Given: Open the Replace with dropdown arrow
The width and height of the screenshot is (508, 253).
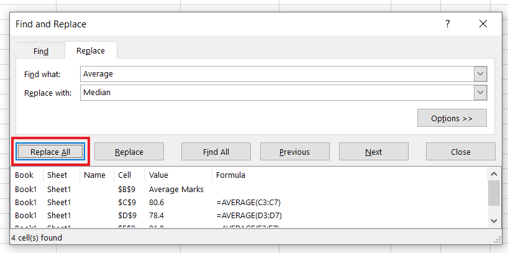Looking at the screenshot, I should (480, 93).
